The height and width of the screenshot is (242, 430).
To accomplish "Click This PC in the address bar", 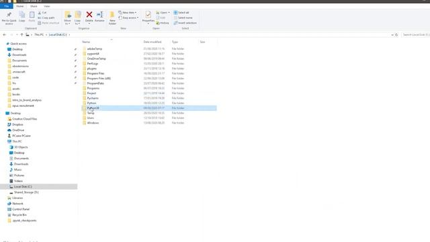I will click(39, 35).
